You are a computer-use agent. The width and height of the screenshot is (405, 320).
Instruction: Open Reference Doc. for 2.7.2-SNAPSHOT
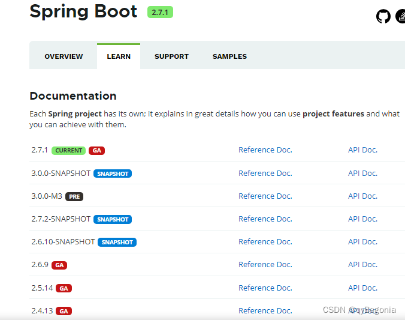click(265, 219)
